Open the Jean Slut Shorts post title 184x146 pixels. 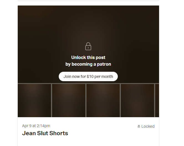(x=45, y=133)
